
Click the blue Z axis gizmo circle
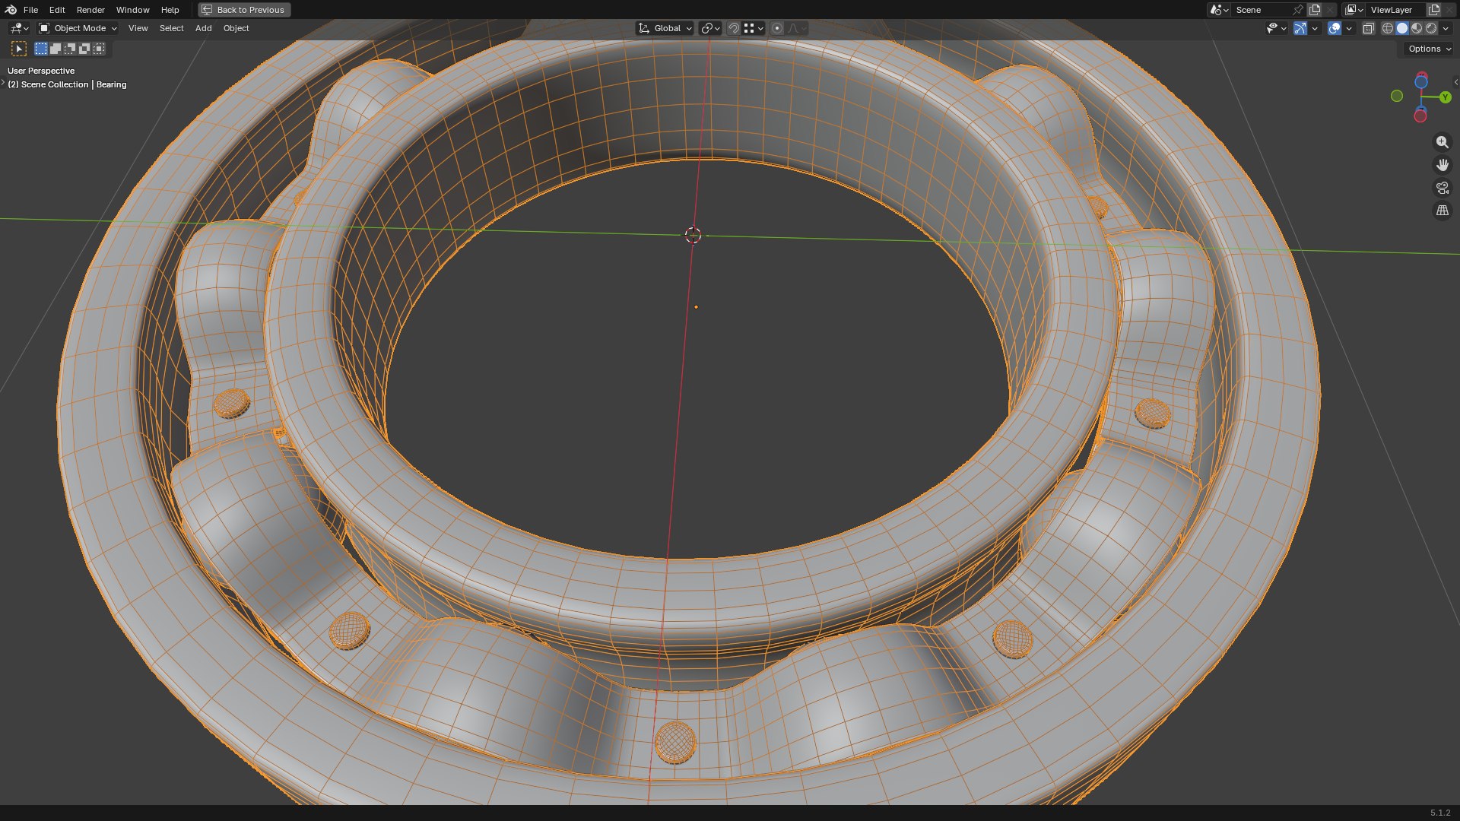coord(1421,82)
